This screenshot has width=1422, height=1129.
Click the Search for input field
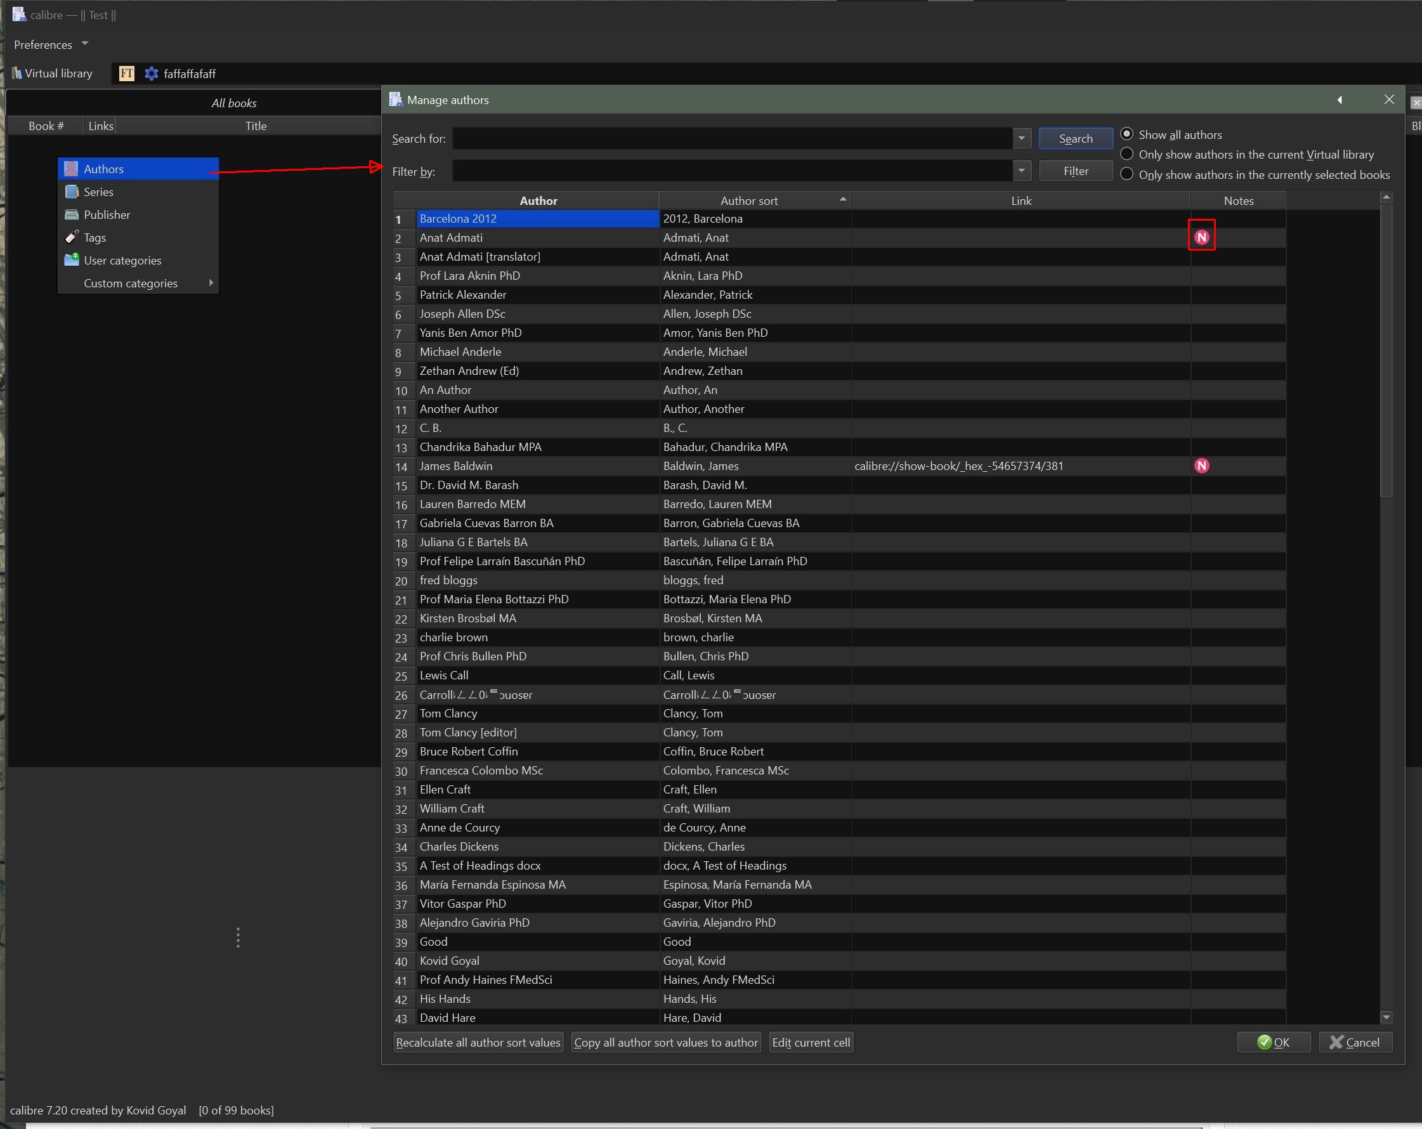[732, 138]
